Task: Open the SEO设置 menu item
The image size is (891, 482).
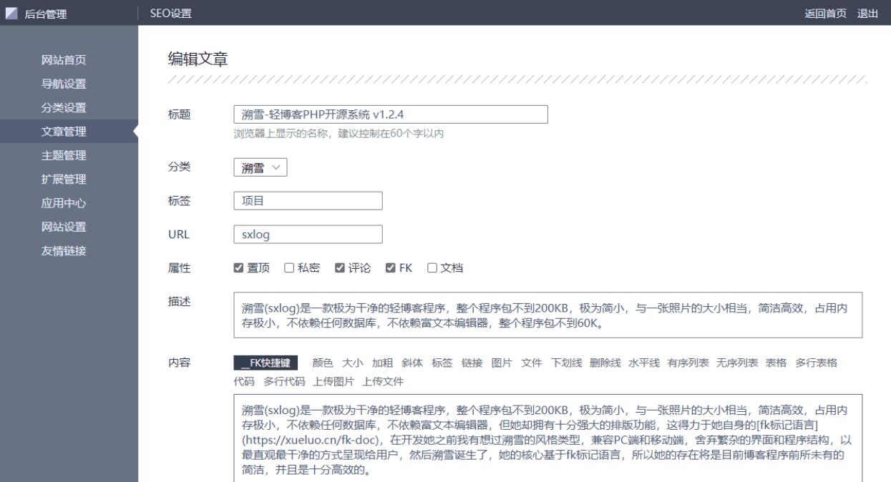Action: pos(170,13)
